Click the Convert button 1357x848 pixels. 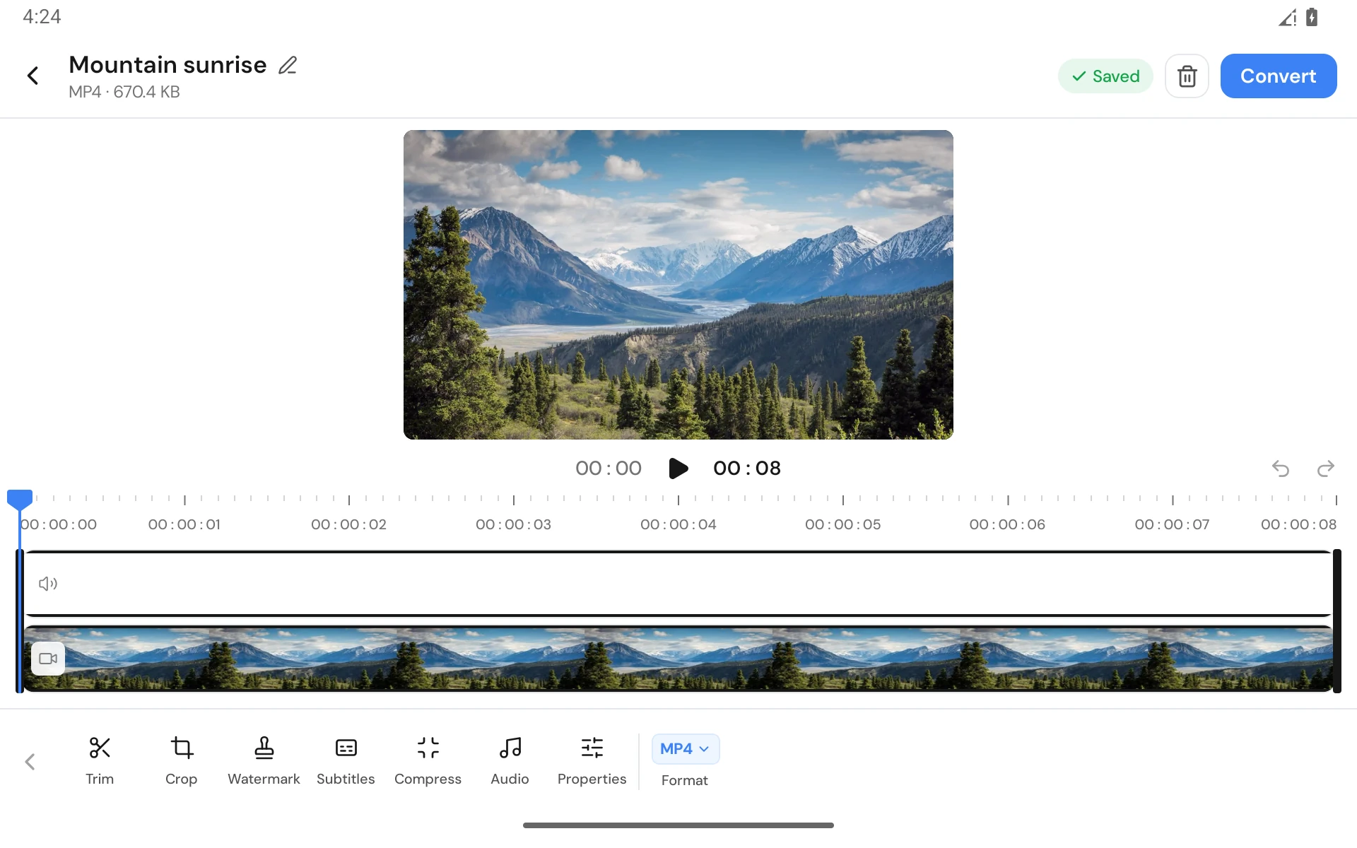(1278, 76)
